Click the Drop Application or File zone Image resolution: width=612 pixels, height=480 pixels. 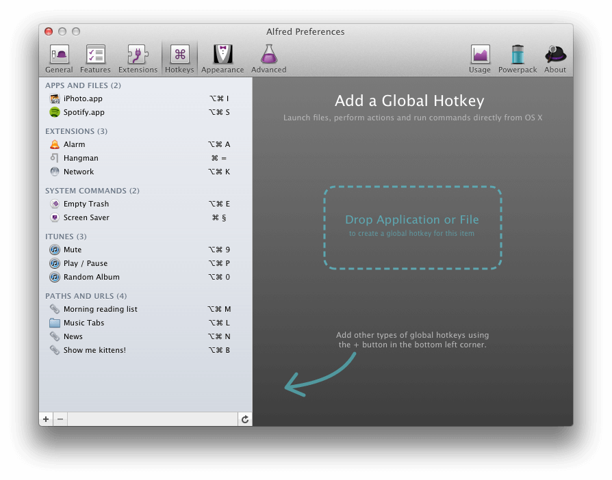coord(412,227)
